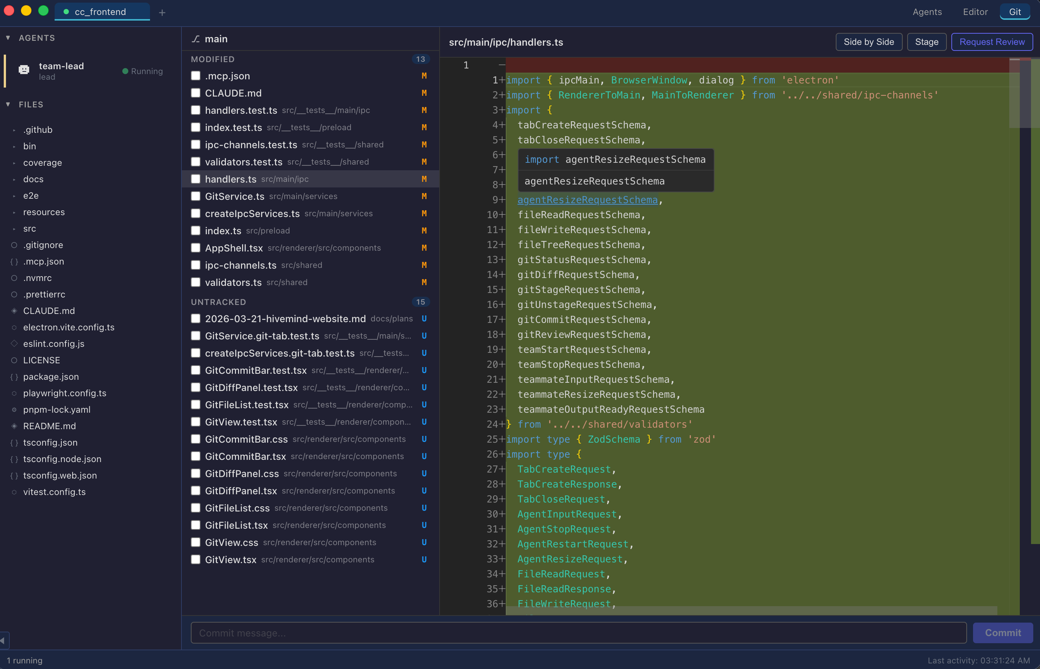
Task: Click the curly-brace icon beside package.json
Action: tap(13, 377)
